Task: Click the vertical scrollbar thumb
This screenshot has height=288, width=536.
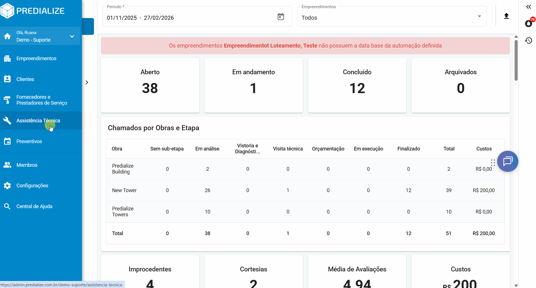Action: click(x=516, y=60)
